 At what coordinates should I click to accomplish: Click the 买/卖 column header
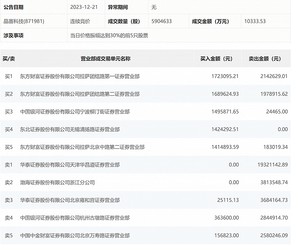coord(9,59)
